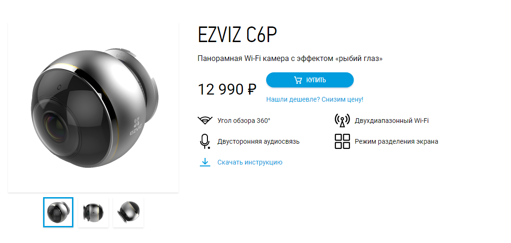This screenshot has width=511, height=243.
Task: Click the EZVIZ C6P product title
Action: coord(237,35)
